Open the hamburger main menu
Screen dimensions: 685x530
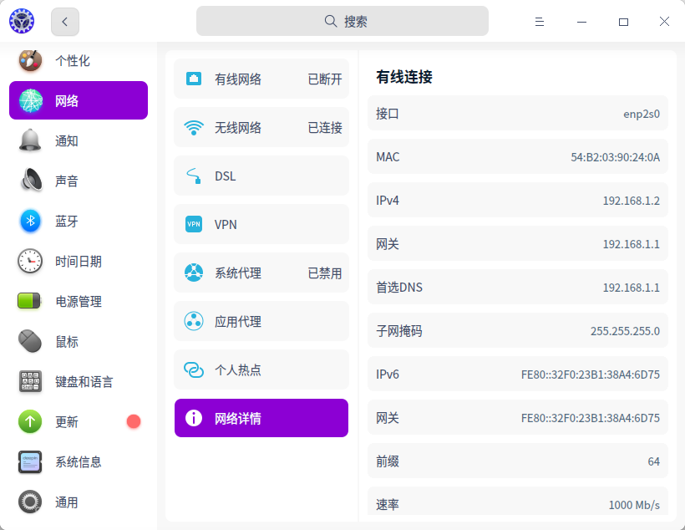[x=540, y=22]
